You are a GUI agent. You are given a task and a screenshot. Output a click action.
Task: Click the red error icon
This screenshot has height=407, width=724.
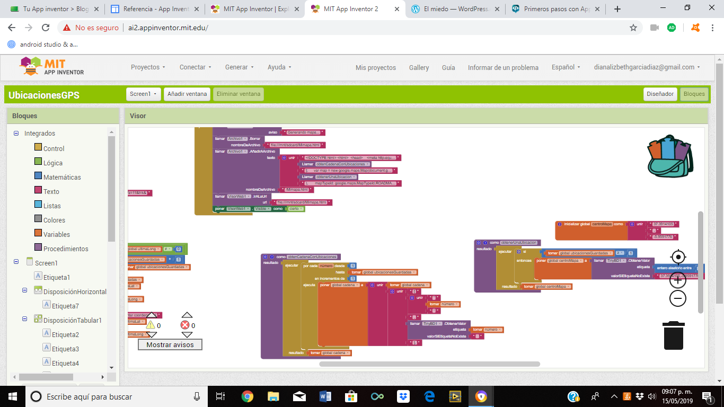pos(185,325)
